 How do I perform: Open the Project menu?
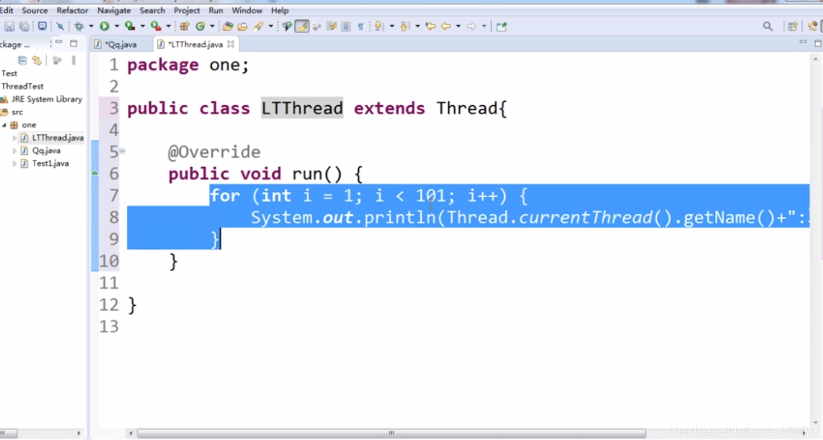tap(187, 10)
